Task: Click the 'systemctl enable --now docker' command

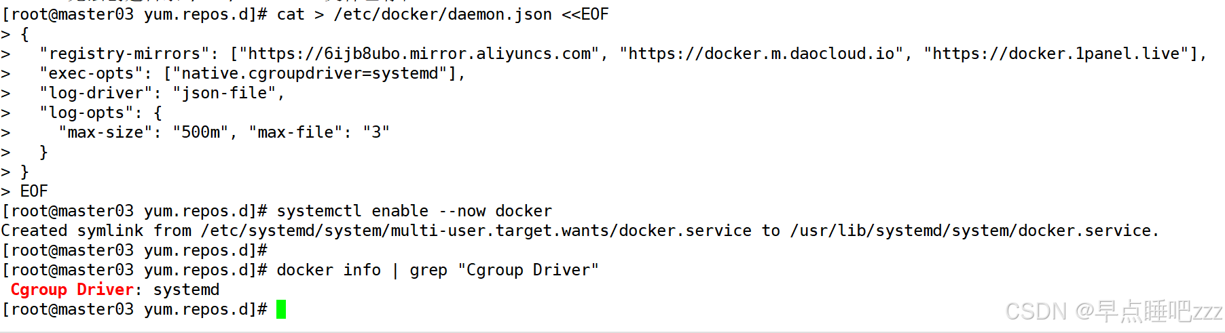Action: [x=414, y=211]
